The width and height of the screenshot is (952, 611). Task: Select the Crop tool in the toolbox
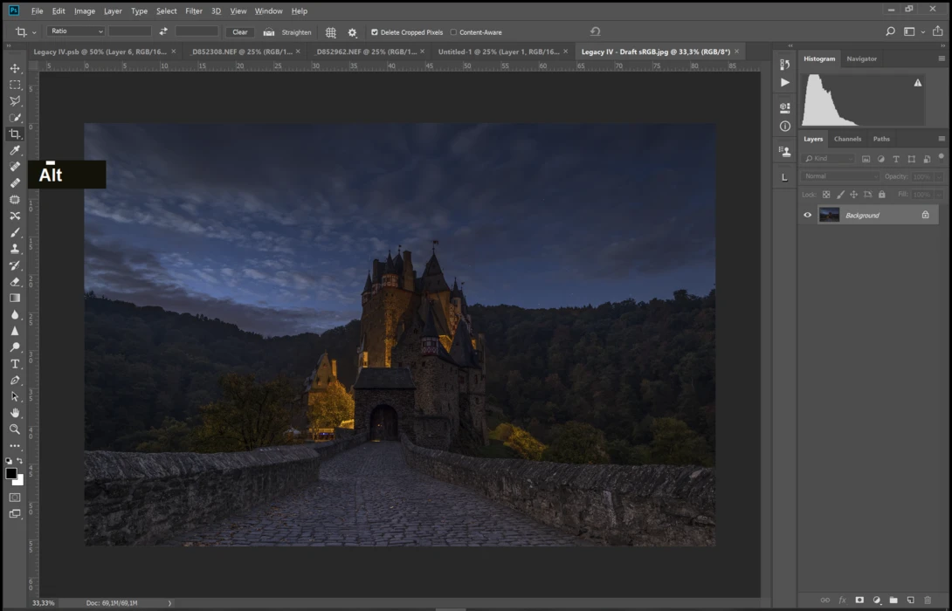15,134
